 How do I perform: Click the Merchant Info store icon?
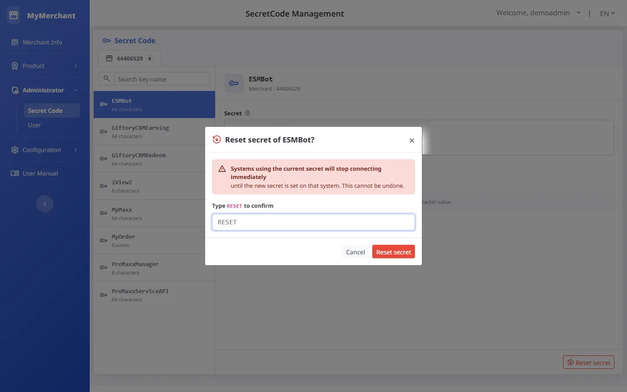point(15,42)
